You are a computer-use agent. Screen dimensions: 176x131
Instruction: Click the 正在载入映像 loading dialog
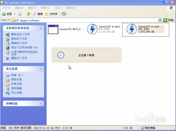click(86, 55)
